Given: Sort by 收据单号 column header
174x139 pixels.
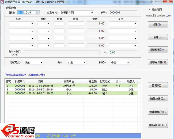Looking at the screenshot, I should point(20,81).
